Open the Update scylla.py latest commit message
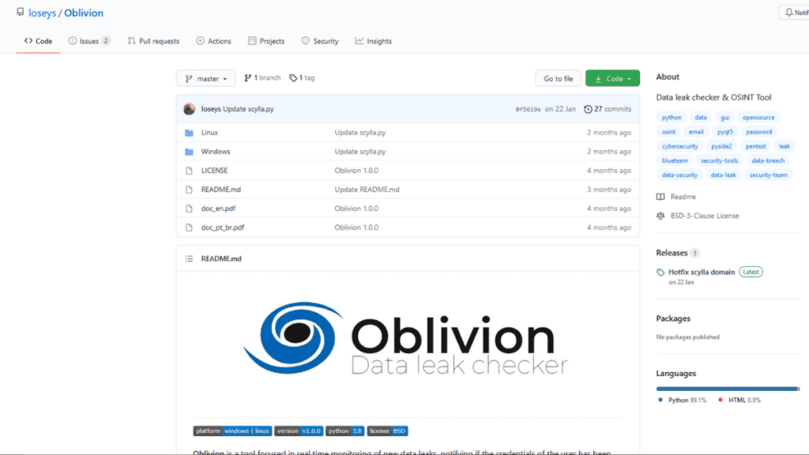 [x=248, y=109]
